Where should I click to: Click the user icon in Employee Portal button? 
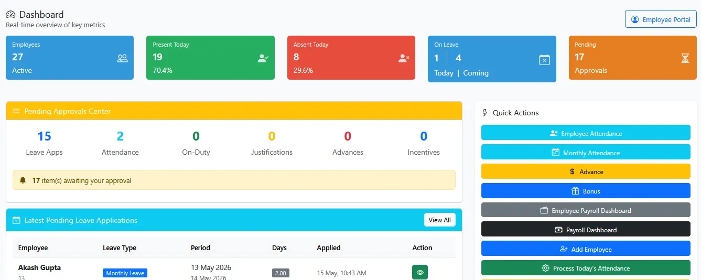click(x=635, y=19)
